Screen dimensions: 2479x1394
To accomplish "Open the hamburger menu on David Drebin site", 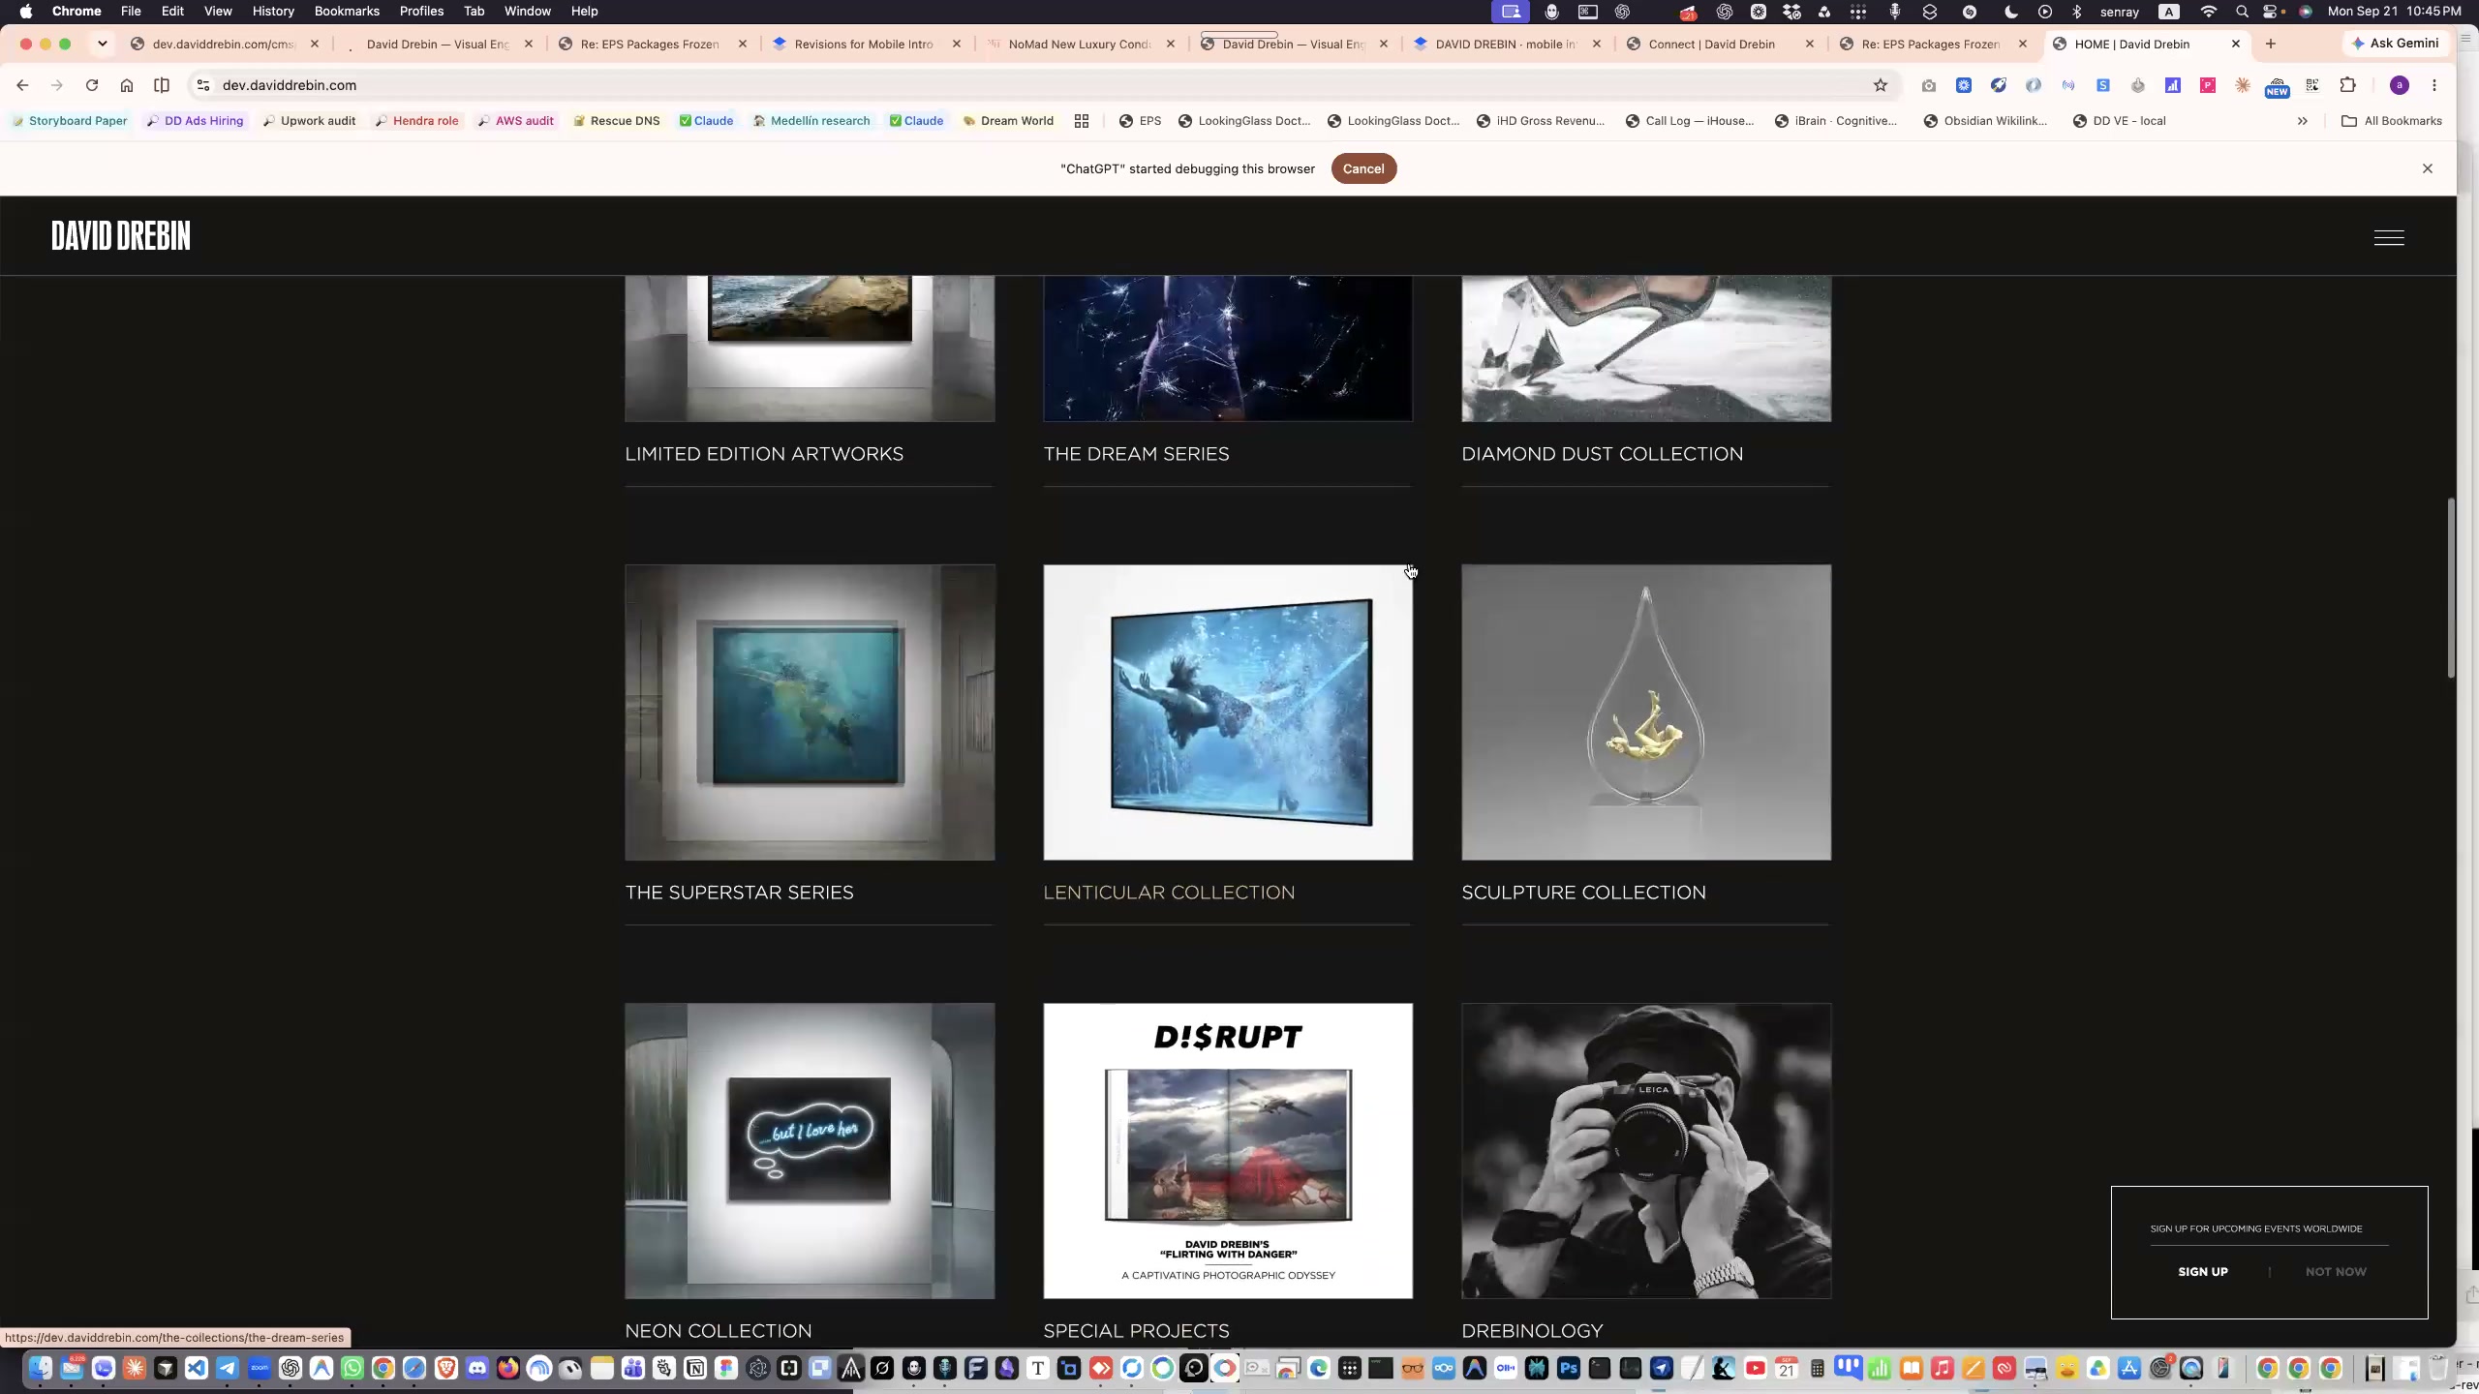I will click(2389, 237).
